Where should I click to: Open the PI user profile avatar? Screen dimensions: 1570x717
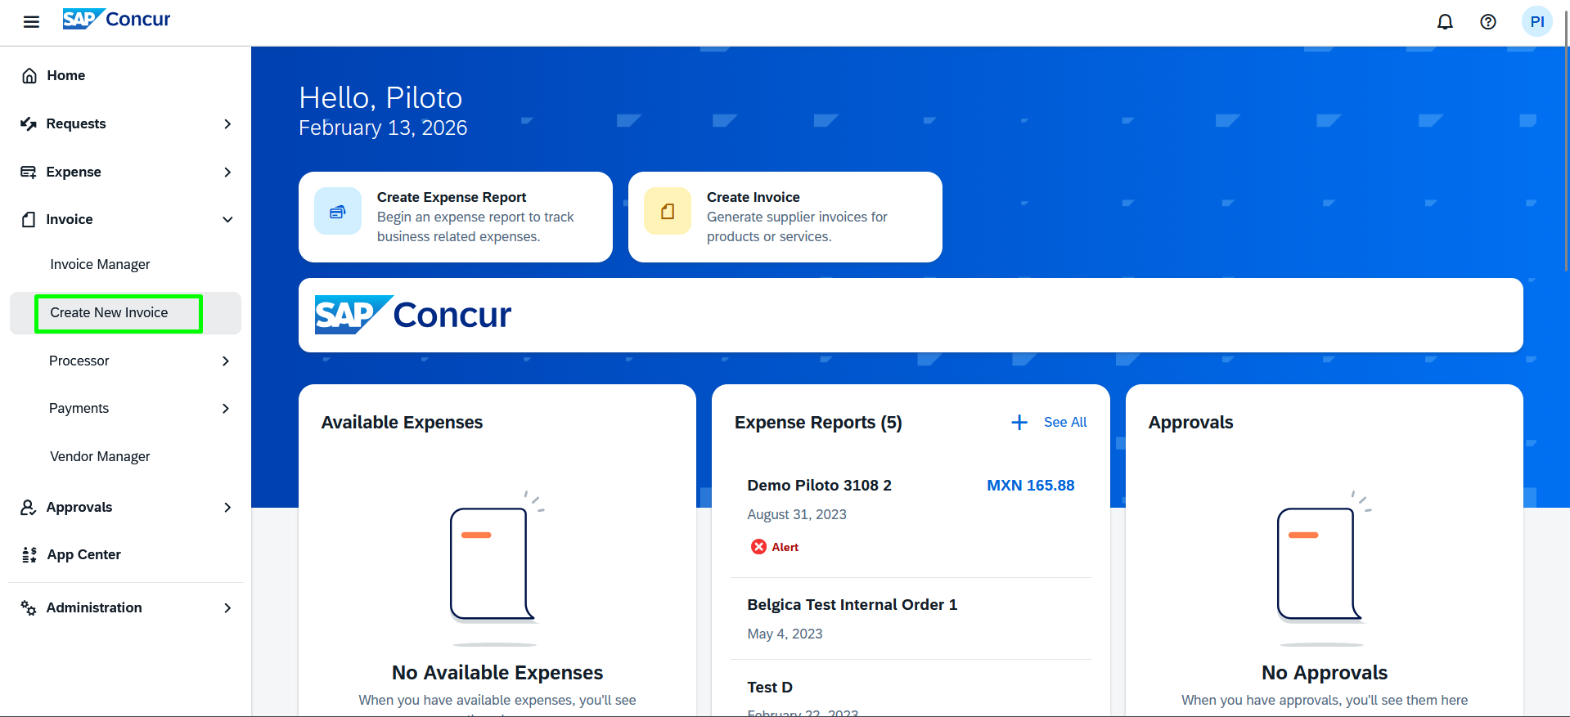[1536, 22]
